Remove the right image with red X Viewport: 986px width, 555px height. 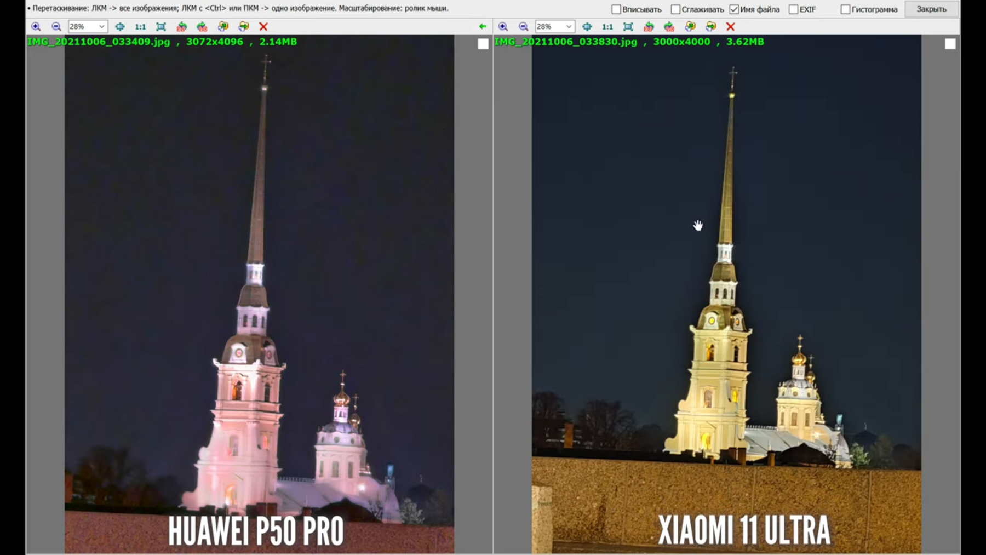click(x=730, y=26)
